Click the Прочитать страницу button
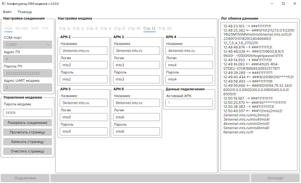 [x=27, y=132]
